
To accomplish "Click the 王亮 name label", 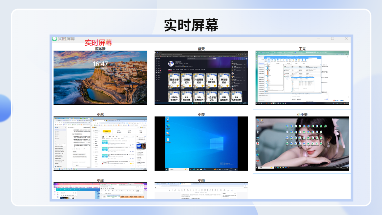I will [x=302, y=49].
